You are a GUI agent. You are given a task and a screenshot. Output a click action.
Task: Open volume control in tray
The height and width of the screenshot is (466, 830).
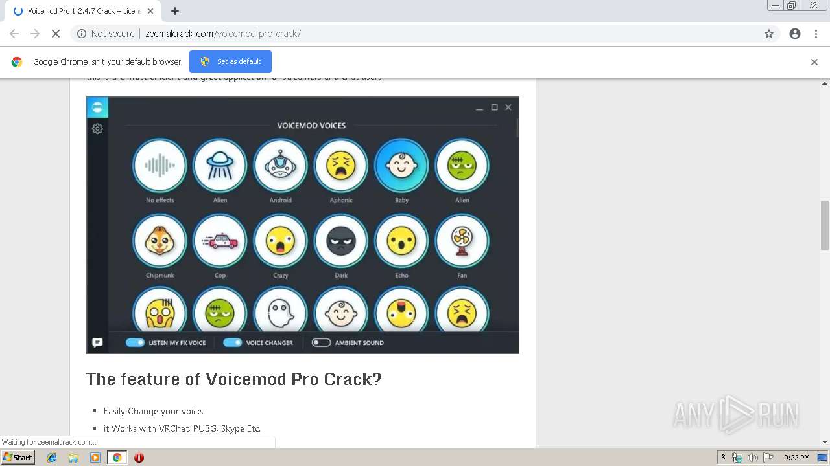tap(752, 458)
